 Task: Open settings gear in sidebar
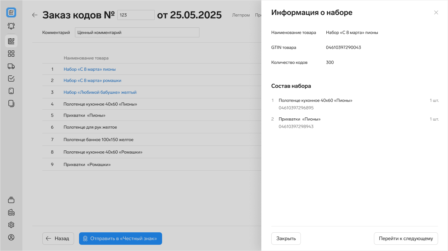click(x=11, y=225)
